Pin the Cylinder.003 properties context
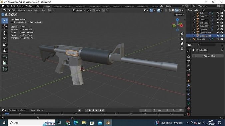This screenshot has width=225, height=126. [222, 50]
